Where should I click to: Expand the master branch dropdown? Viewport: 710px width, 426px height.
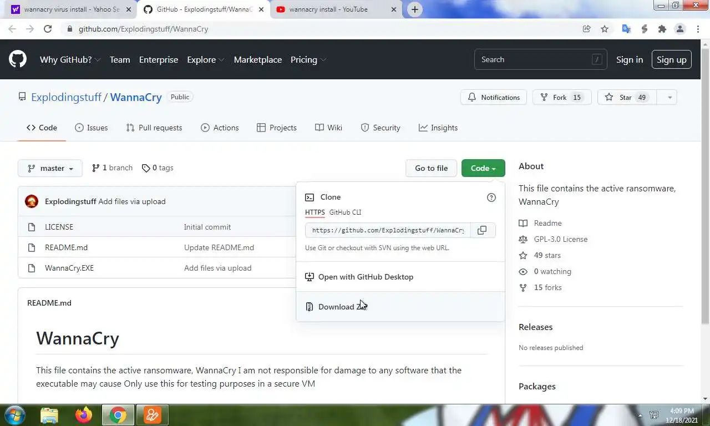pos(50,168)
